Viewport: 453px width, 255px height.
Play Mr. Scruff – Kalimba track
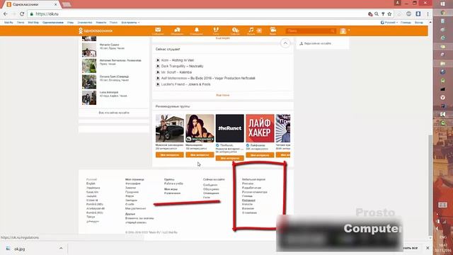click(158, 72)
